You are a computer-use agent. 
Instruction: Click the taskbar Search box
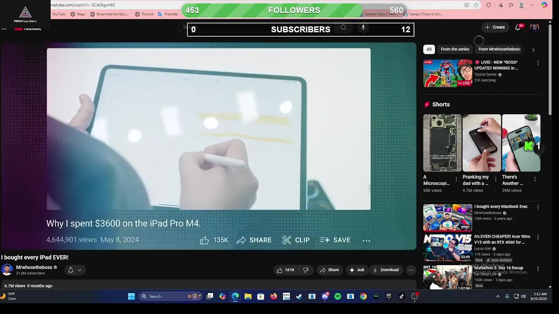(170, 297)
